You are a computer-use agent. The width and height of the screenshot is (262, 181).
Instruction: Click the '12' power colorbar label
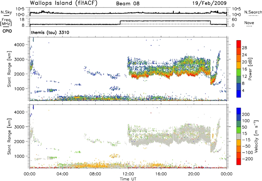coord(244,76)
